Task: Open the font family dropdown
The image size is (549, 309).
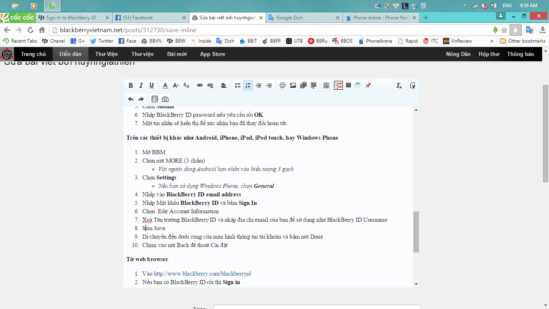Action: point(186,85)
